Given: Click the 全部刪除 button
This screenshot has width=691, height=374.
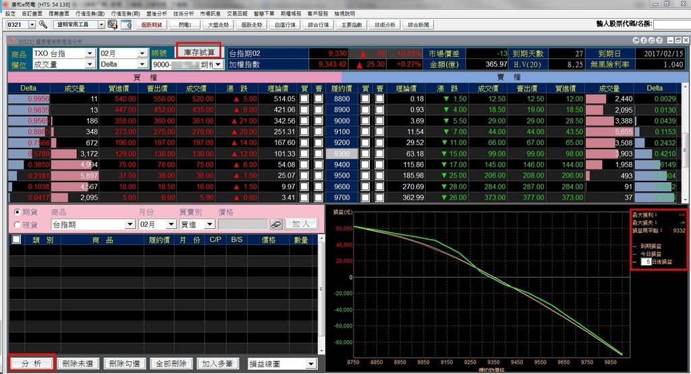Looking at the screenshot, I should [171, 363].
